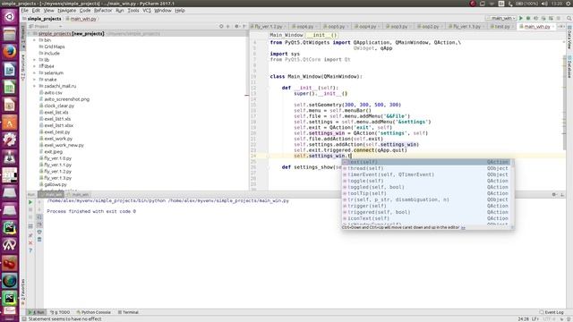The width and height of the screenshot is (573, 322).
Task: Open the TODO tool window
Action: (60, 312)
